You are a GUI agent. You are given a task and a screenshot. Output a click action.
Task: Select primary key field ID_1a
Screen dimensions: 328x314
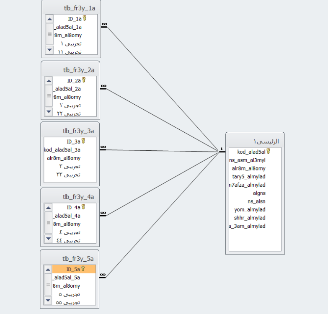pos(75,19)
